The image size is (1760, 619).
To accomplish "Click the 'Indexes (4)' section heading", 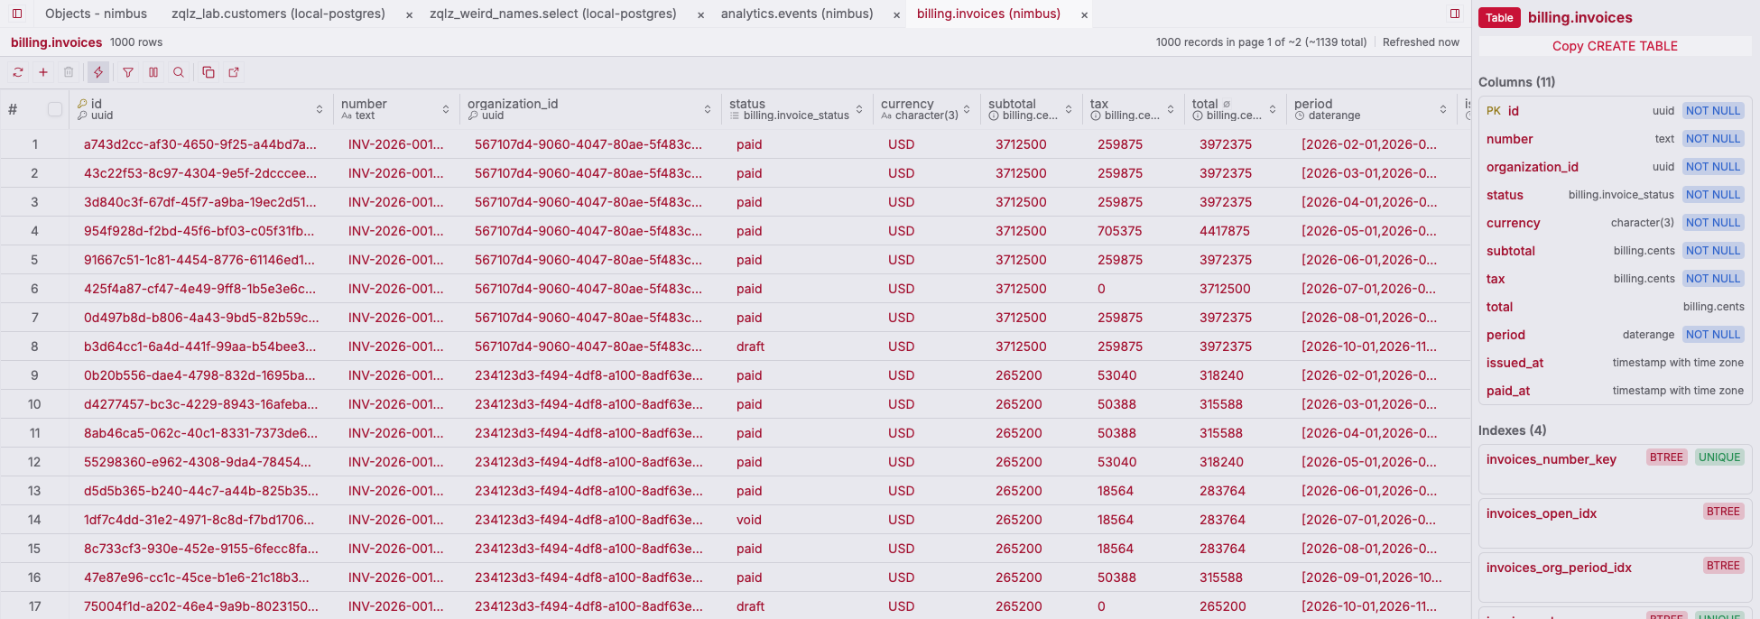I will pos(1512,430).
